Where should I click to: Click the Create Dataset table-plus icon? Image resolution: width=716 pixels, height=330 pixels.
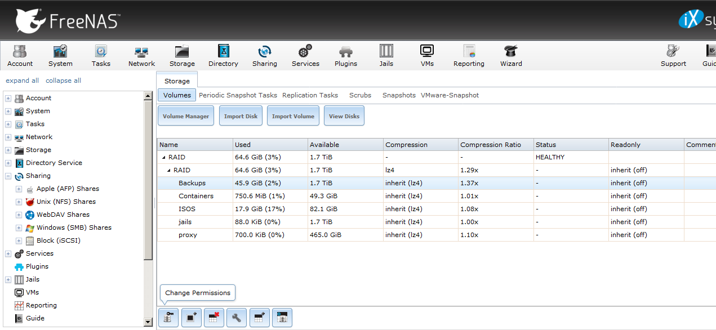tap(259, 318)
